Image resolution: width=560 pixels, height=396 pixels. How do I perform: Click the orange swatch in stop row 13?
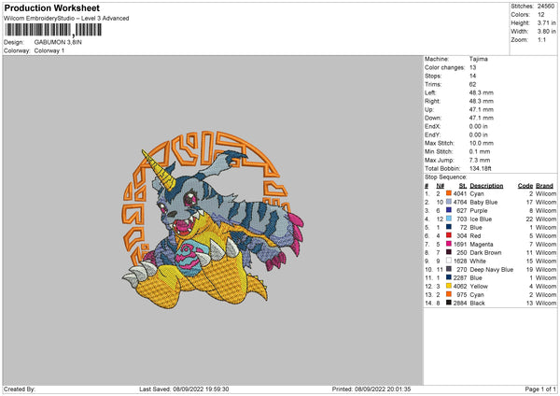[x=449, y=294]
